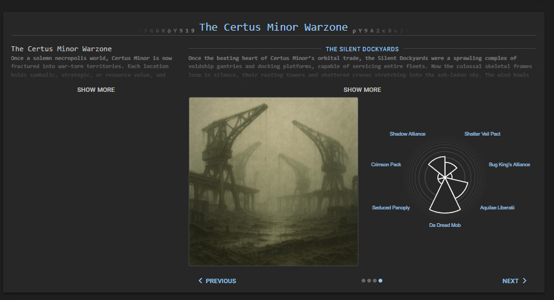Select the first pagination dot
Screen dimensions: 554x300
point(363,281)
